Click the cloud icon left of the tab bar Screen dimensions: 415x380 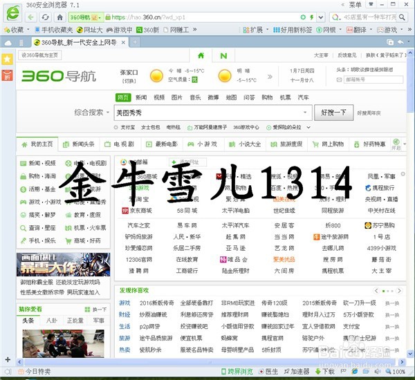click(8, 43)
